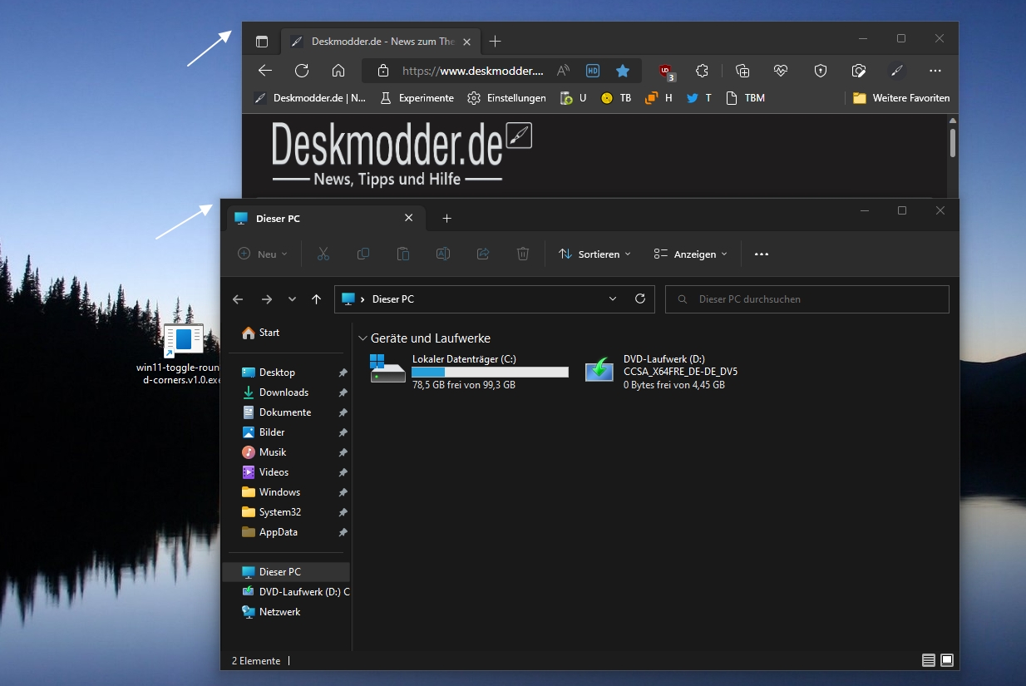Open the Edge home page button
1026x686 pixels.
point(338,71)
